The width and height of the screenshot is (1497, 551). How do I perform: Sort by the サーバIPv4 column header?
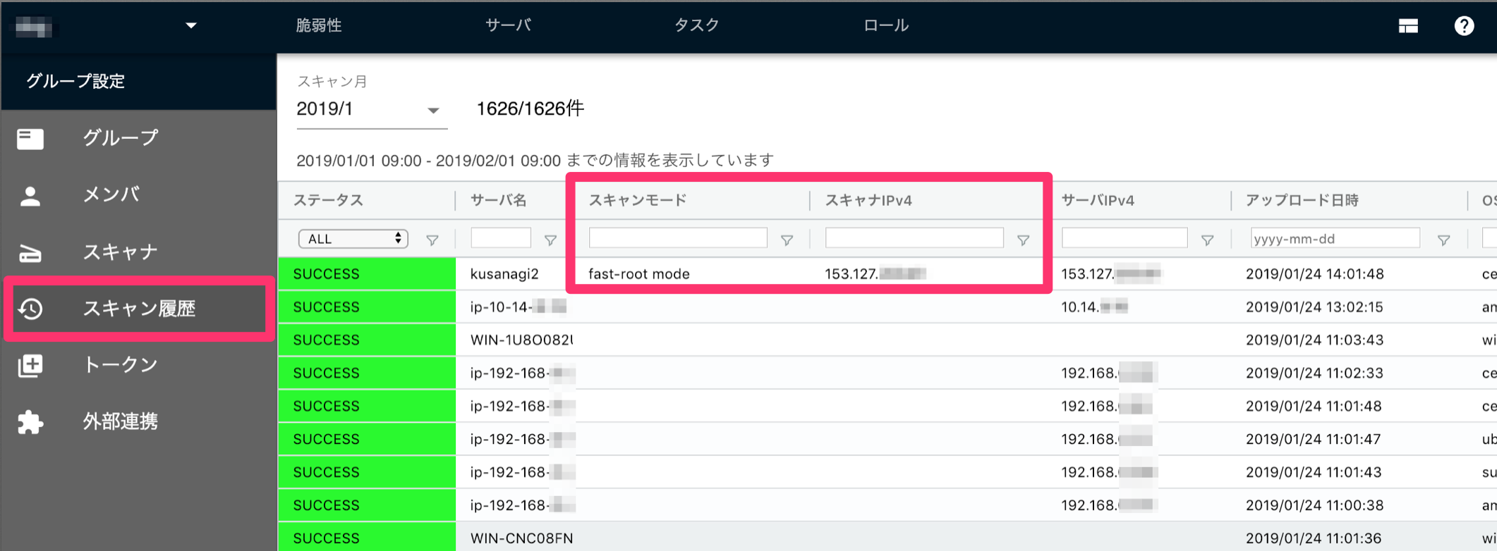(1098, 201)
